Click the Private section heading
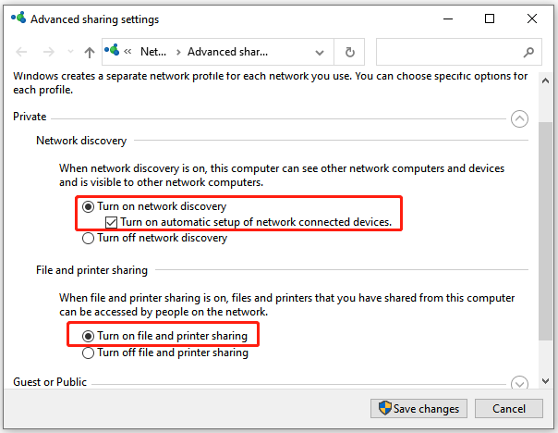The image size is (558, 433). point(30,117)
